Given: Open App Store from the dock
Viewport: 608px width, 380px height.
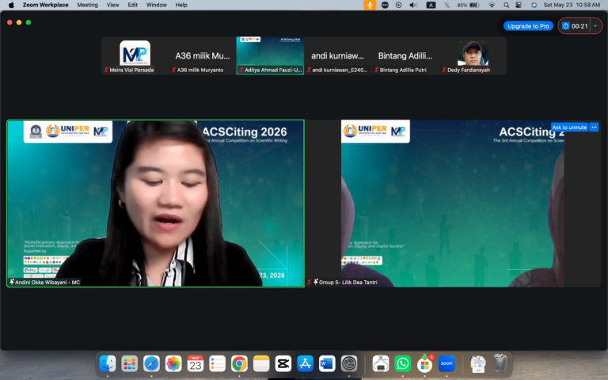Looking at the screenshot, I should click(x=305, y=363).
